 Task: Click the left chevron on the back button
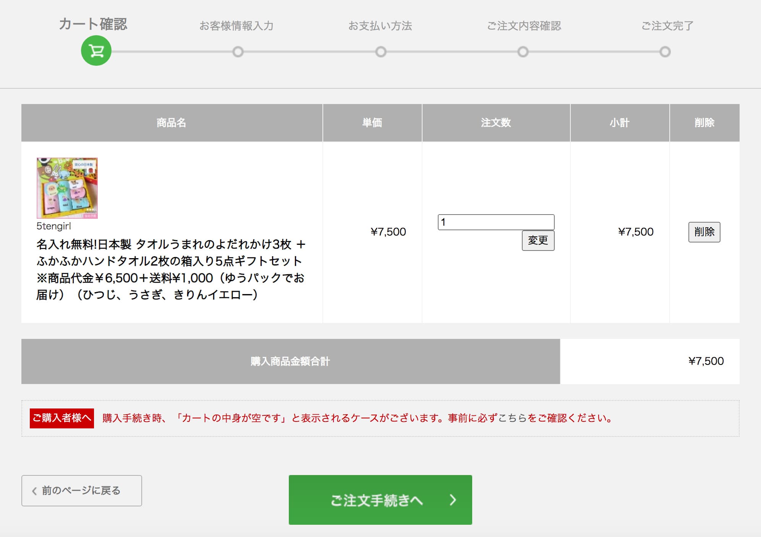[34, 491]
